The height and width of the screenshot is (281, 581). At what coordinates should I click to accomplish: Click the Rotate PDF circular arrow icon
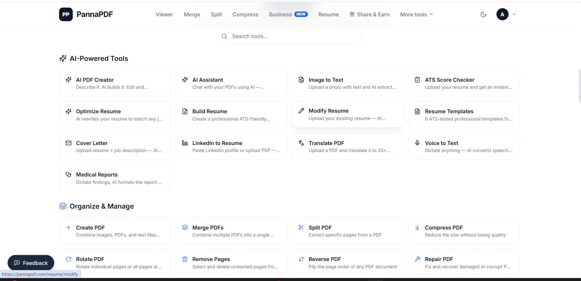(68, 259)
